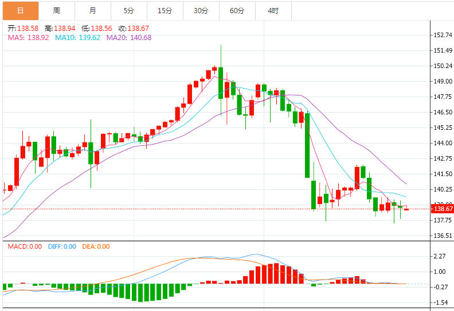Click the red 138.67 current price tag
This screenshot has width=454, height=311.
[443, 209]
